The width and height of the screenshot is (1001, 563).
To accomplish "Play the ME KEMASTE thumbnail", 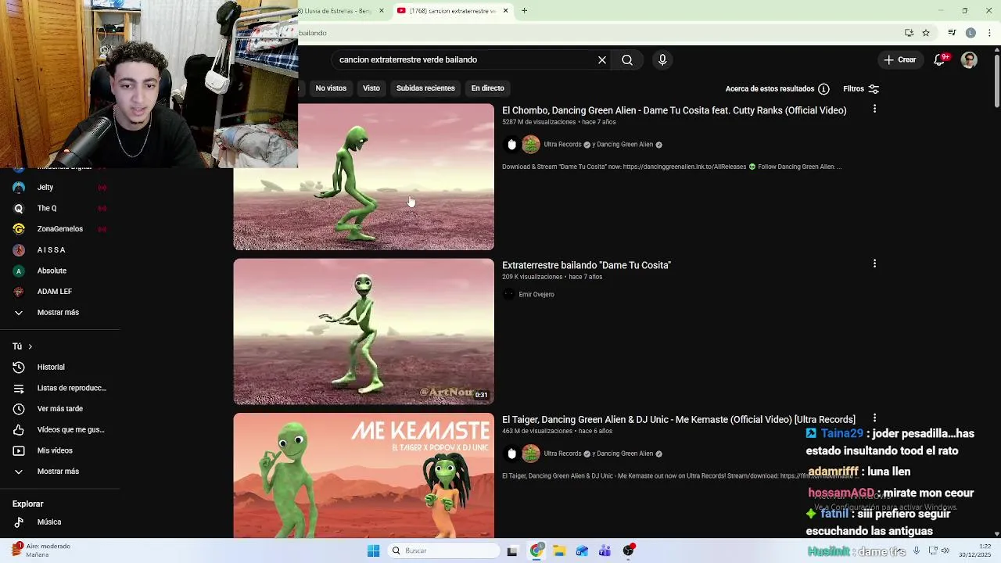I will (x=364, y=475).
